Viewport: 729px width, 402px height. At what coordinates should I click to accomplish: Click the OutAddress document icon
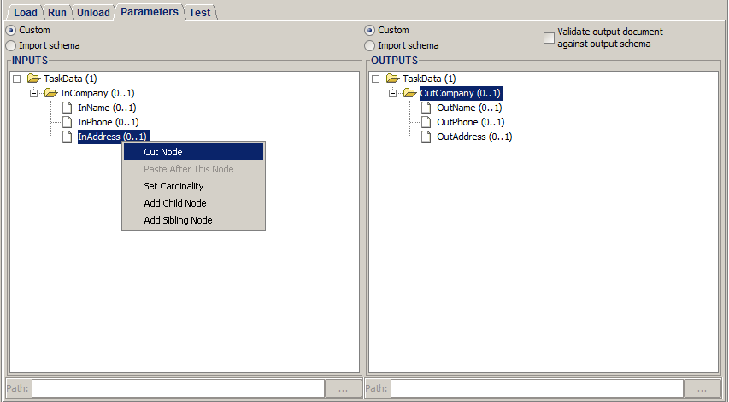[426, 137]
